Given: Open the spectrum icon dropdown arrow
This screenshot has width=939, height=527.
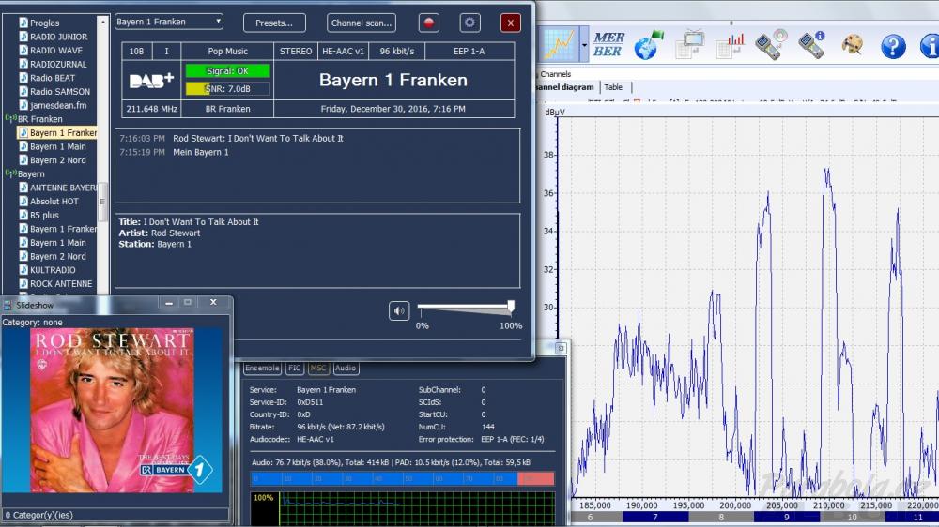Looking at the screenshot, I should coord(584,45).
